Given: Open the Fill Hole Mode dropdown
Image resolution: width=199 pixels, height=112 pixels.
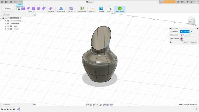Looking at the screenshot, I should (187, 35).
